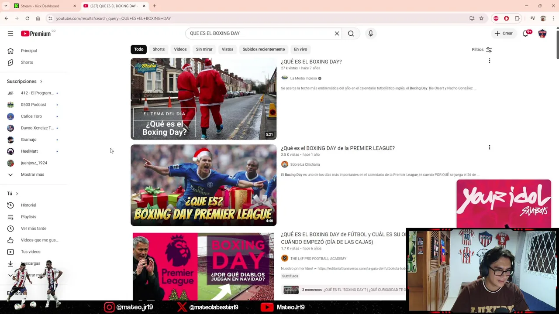Open Sobre La Chicharra channel name
This screenshot has width=559, height=314.
point(305,164)
